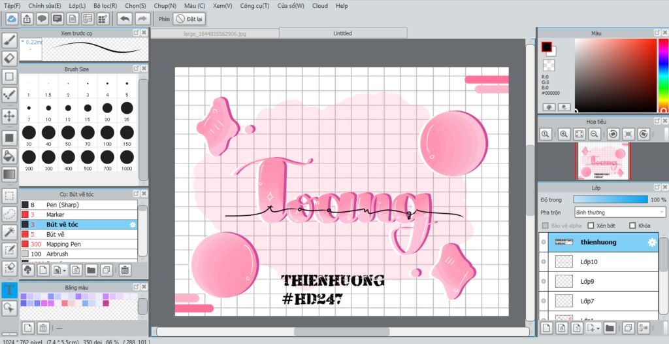The width and height of the screenshot is (669, 344).
Task: Select the Brush tool in the left toolbar
Action: point(9,40)
